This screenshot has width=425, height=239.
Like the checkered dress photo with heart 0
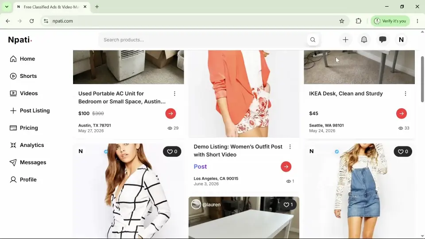coord(172,152)
